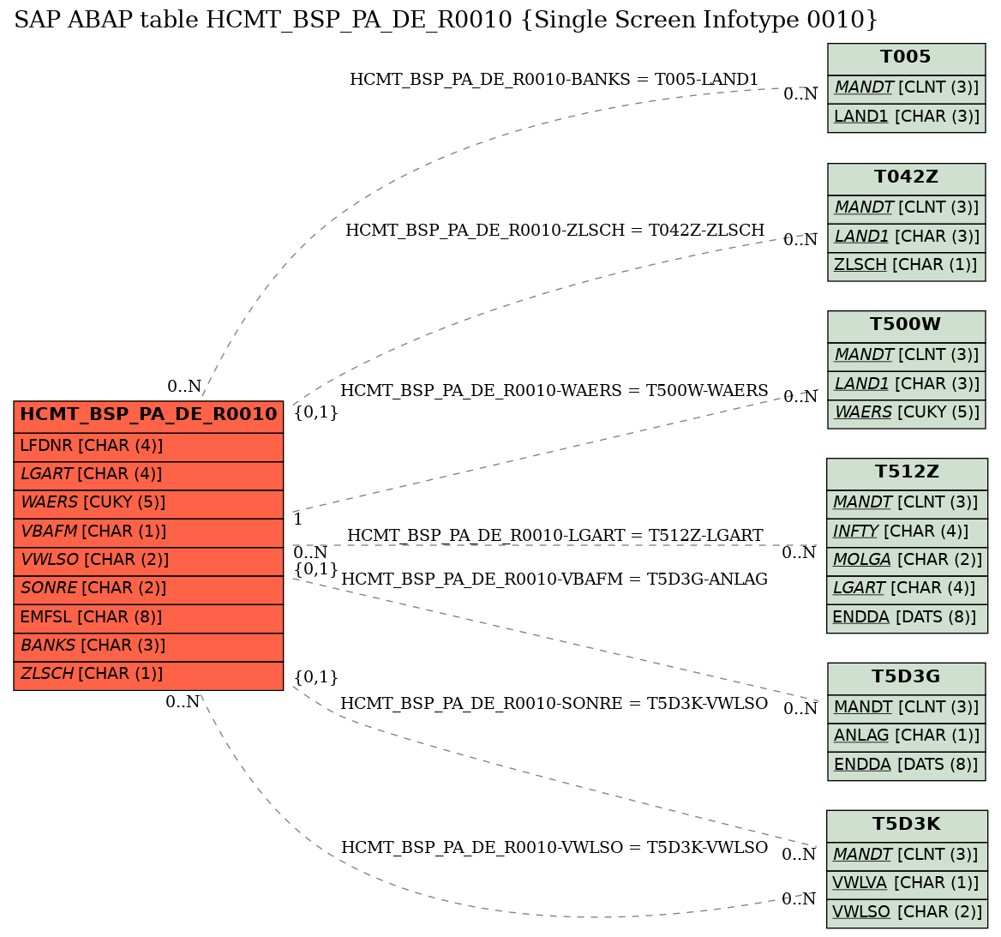Select LFDNR [CHAR (4)] field
1001x937 pixels.
click(x=148, y=447)
